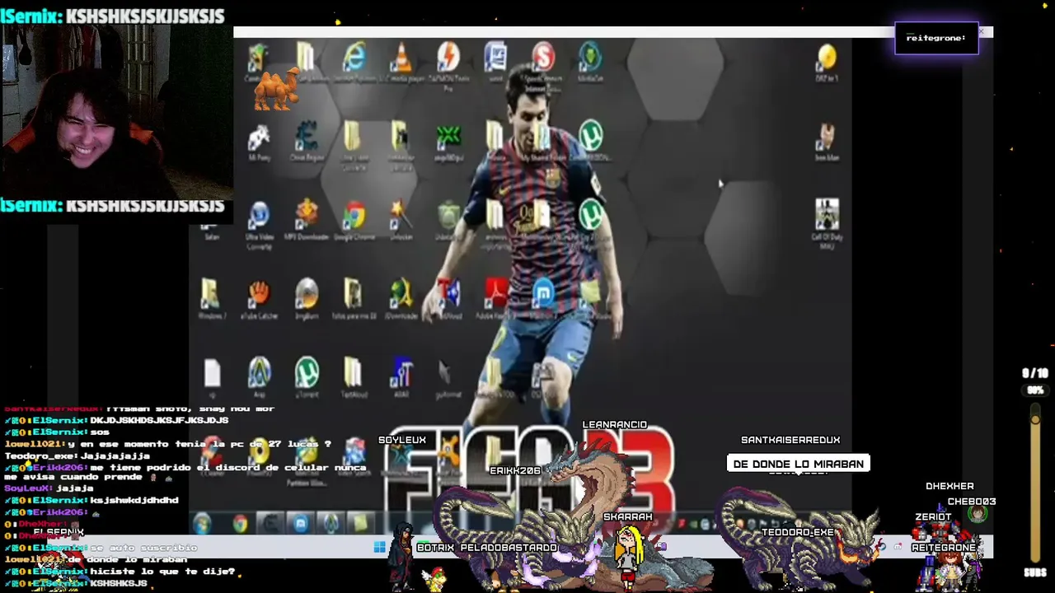Launch the JDownloader shortcut
This screenshot has height=593, width=1055.
pos(401,295)
